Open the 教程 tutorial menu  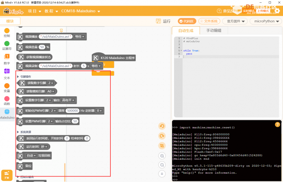(x=51, y=11)
